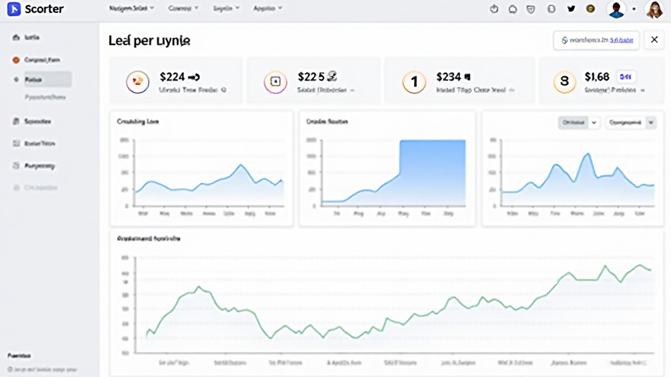The image size is (671, 377).
Task: Click the orange dot icon in the sidebar
Action: pos(15,60)
